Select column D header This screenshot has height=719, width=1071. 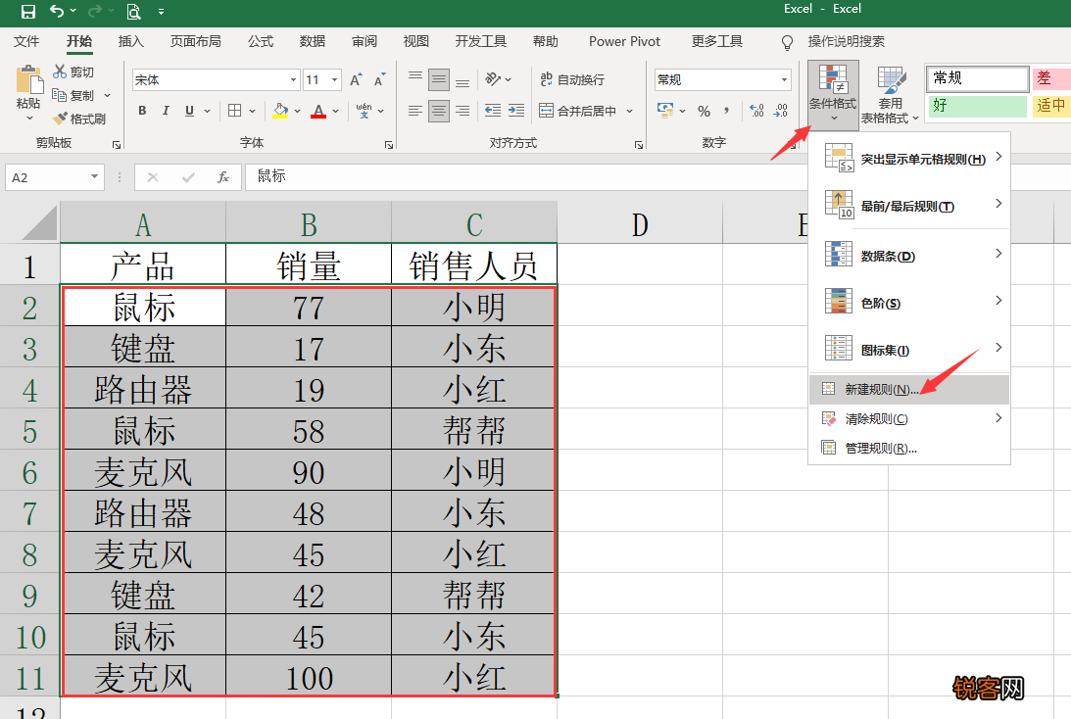[x=640, y=223]
